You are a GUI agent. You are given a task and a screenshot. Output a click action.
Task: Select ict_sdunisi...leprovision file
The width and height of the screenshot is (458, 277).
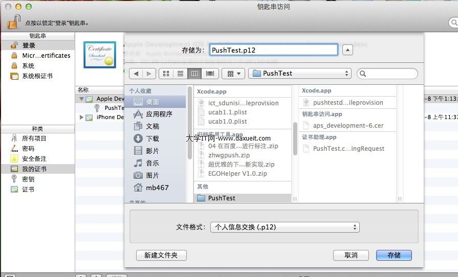pos(243,103)
